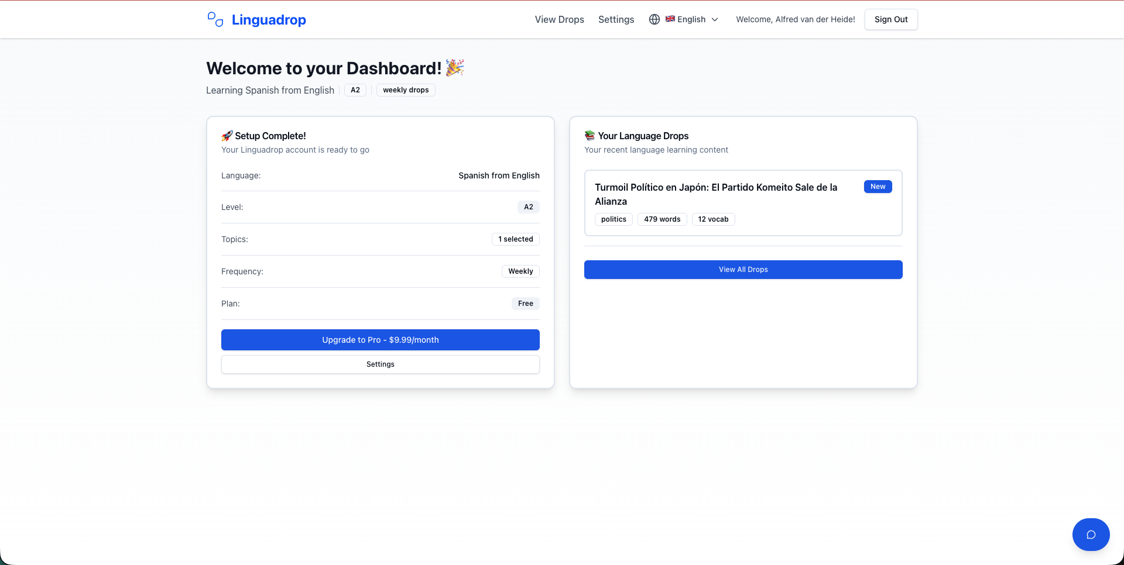The height and width of the screenshot is (565, 1124).
Task: Click View All Drops button
Action: point(743,270)
